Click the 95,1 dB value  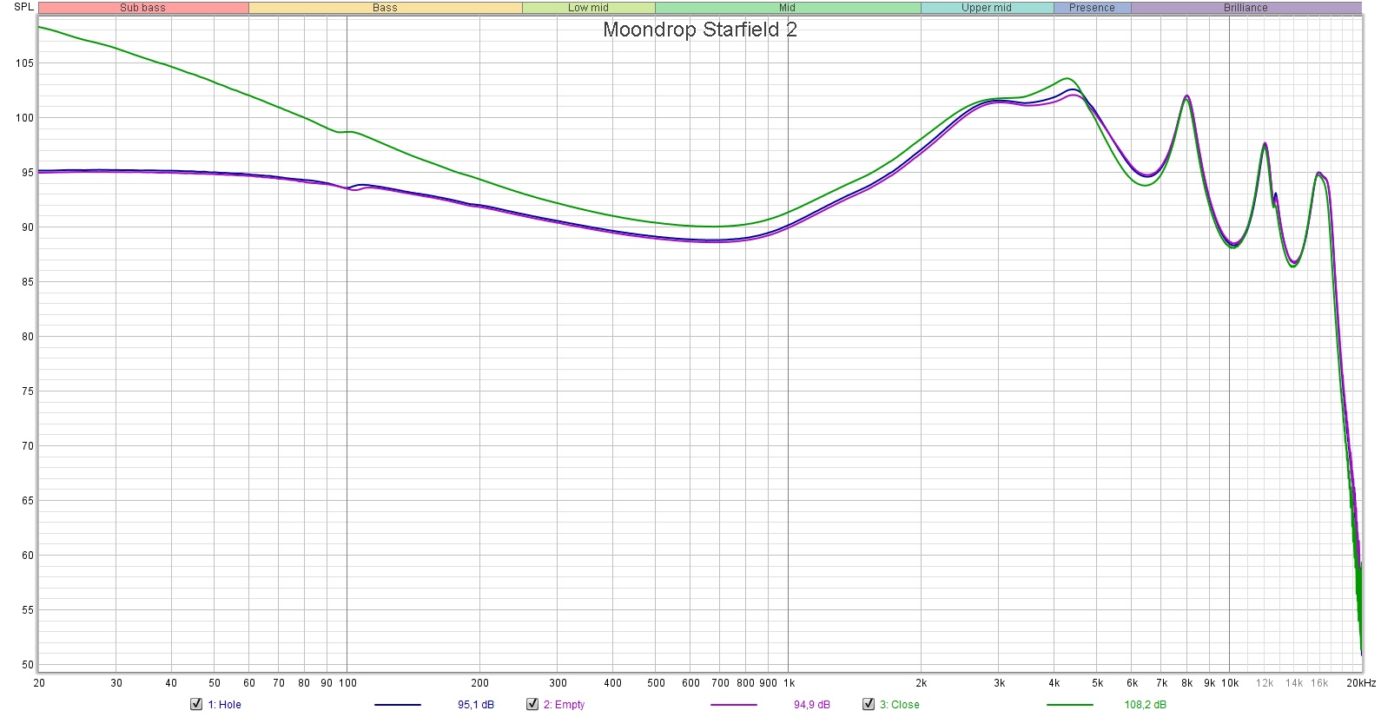[476, 705]
